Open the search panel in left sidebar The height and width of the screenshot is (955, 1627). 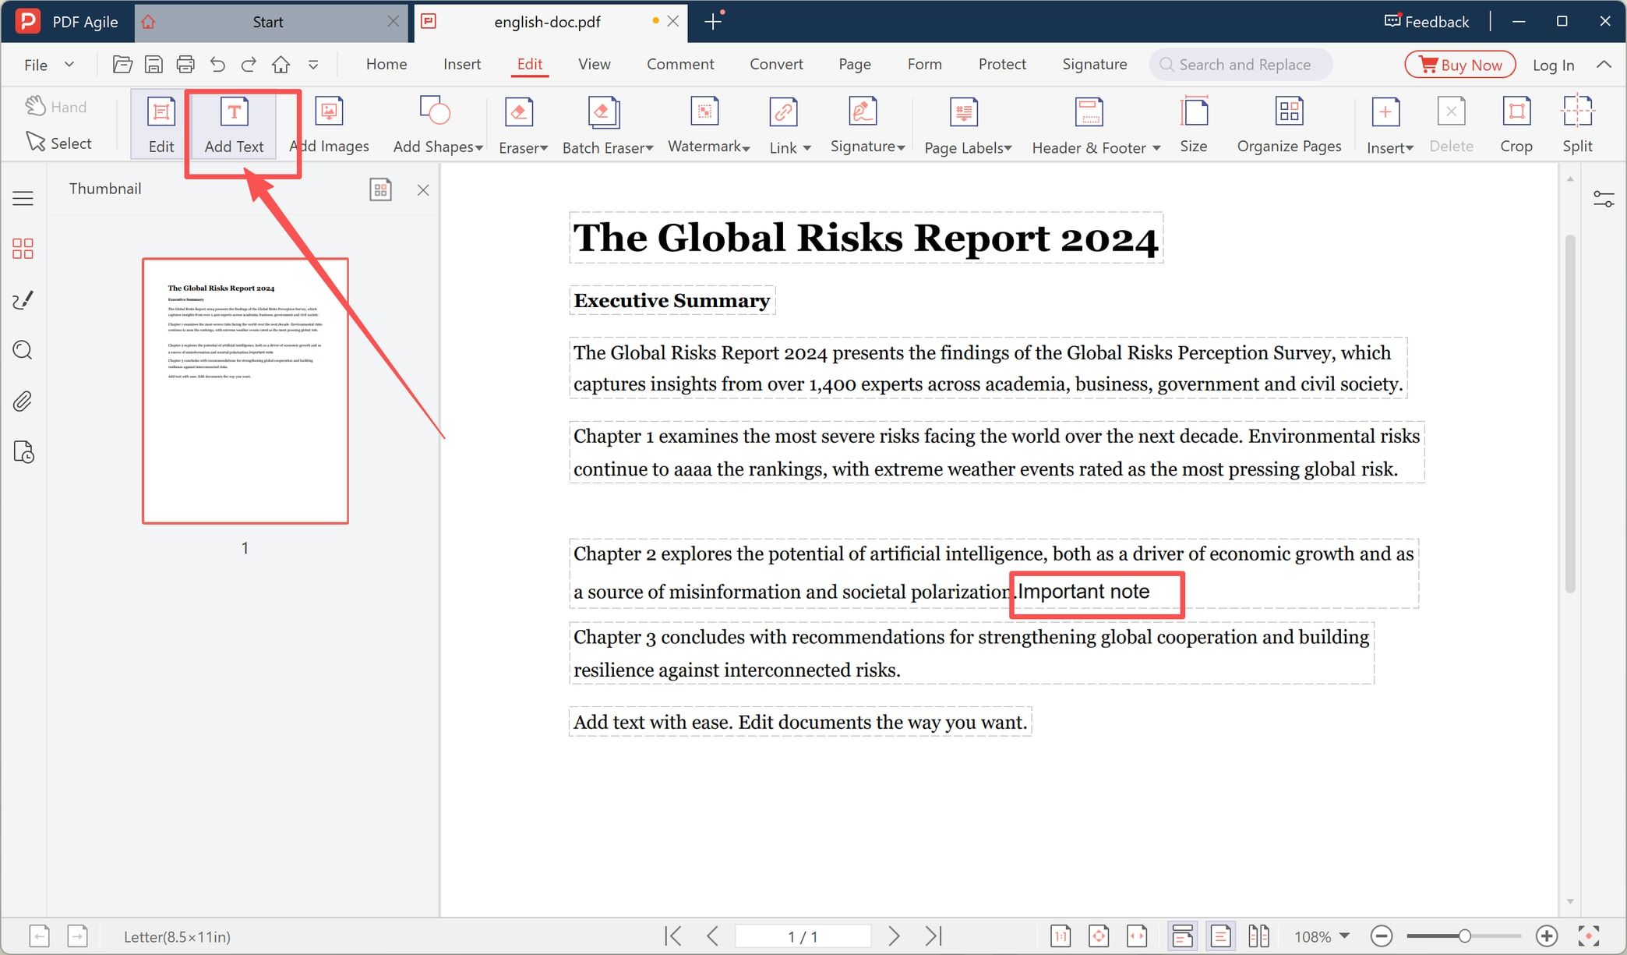(x=23, y=350)
